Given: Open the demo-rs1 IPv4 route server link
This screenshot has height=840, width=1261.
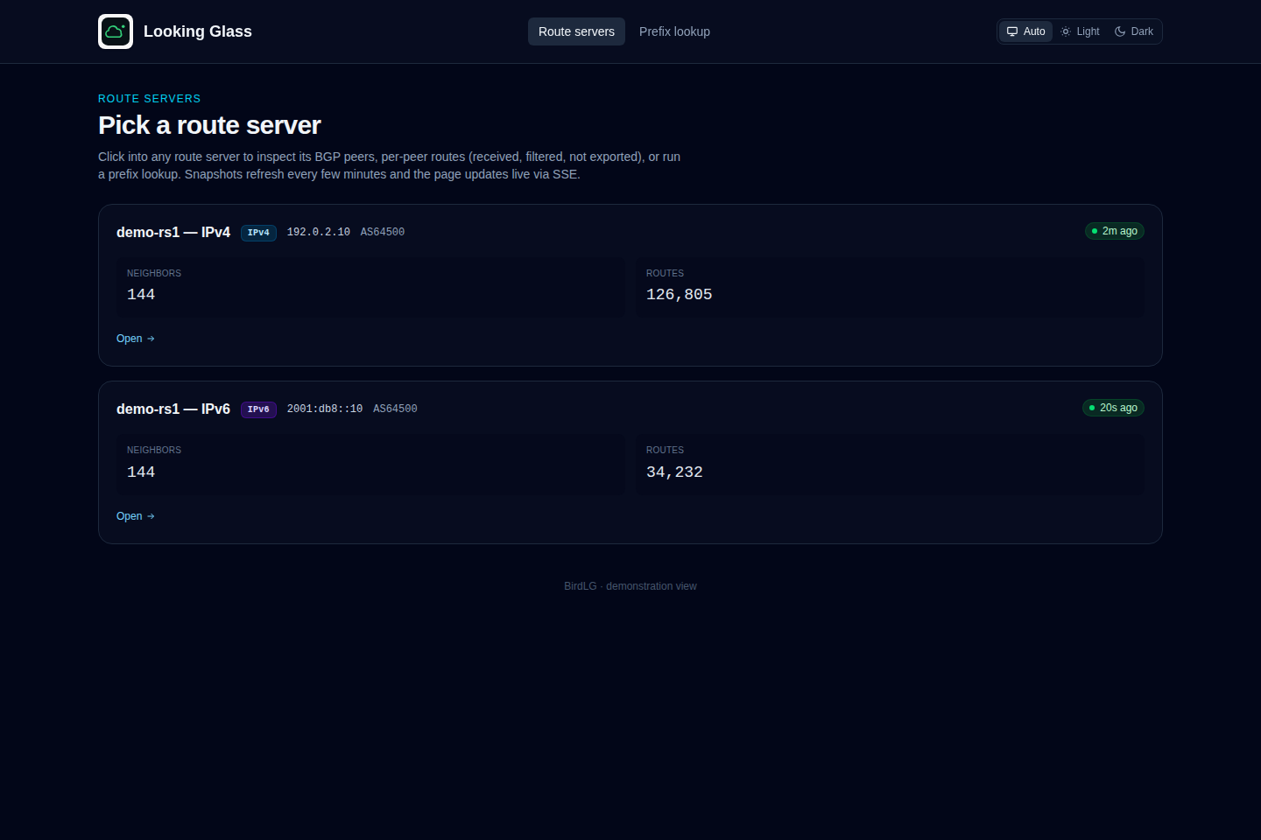Looking at the screenshot, I should (x=136, y=339).
